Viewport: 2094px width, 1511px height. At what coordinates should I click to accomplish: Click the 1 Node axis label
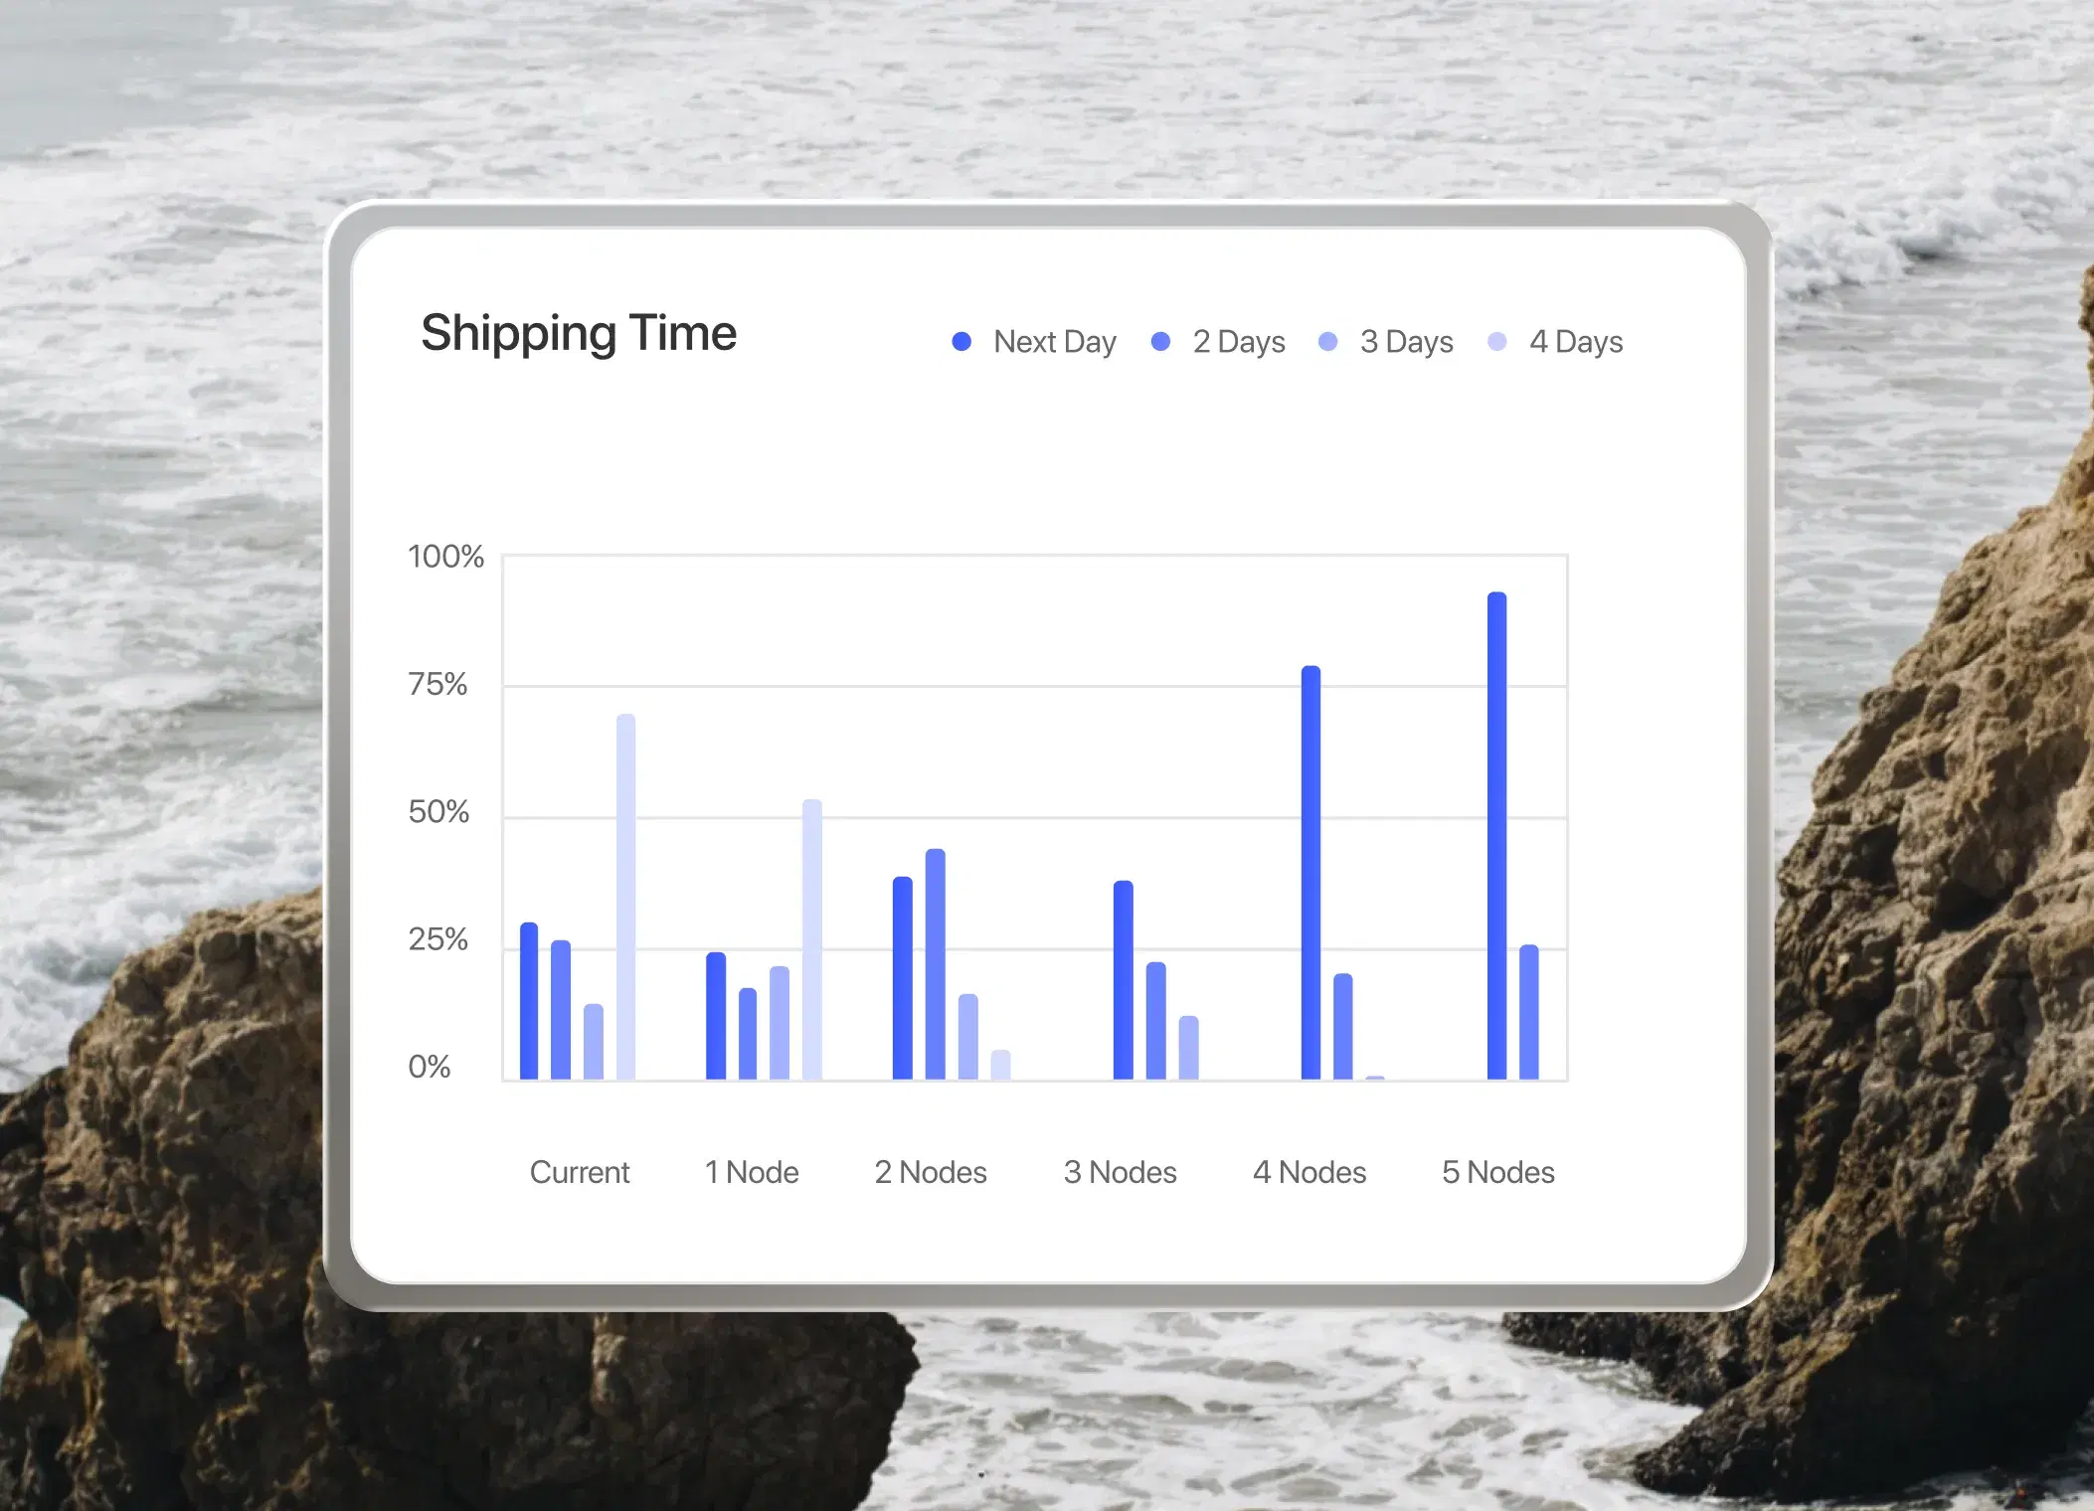click(752, 1172)
